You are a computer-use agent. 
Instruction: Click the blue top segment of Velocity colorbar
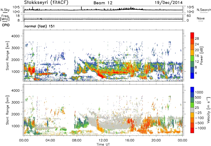(192, 90)
